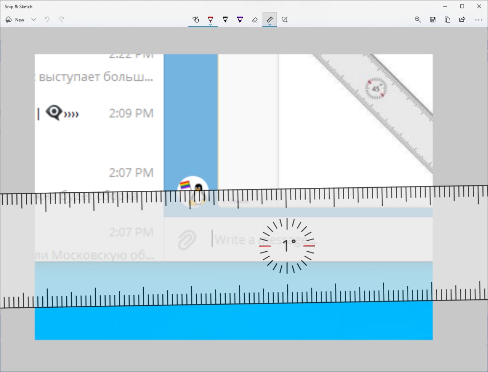Screen dimensions: 488x372
Task: Click the 1° angle dial on ruler
Action: pyautogui.click(x=287, y=246)
